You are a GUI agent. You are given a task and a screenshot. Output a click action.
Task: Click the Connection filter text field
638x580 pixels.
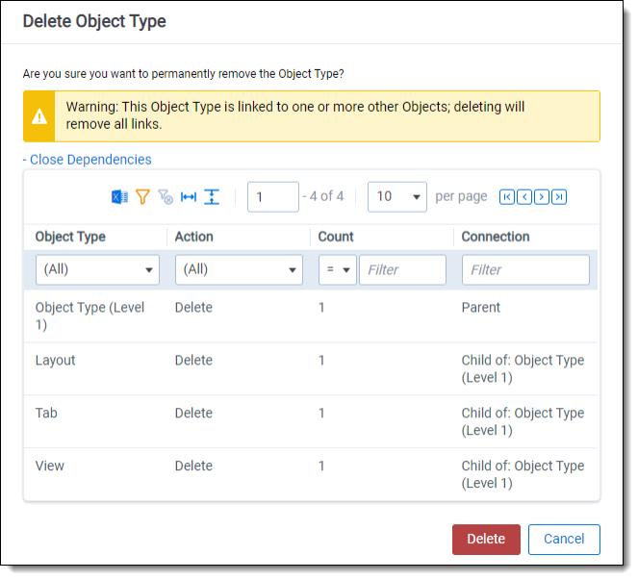pos(525,269)
